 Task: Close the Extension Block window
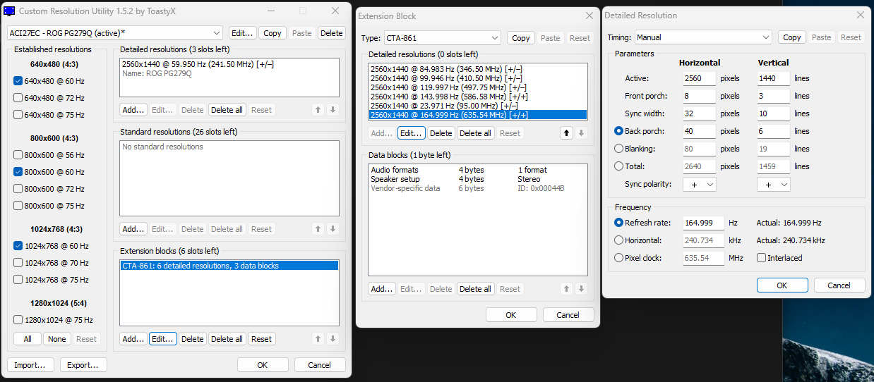[x=589, y=16]
